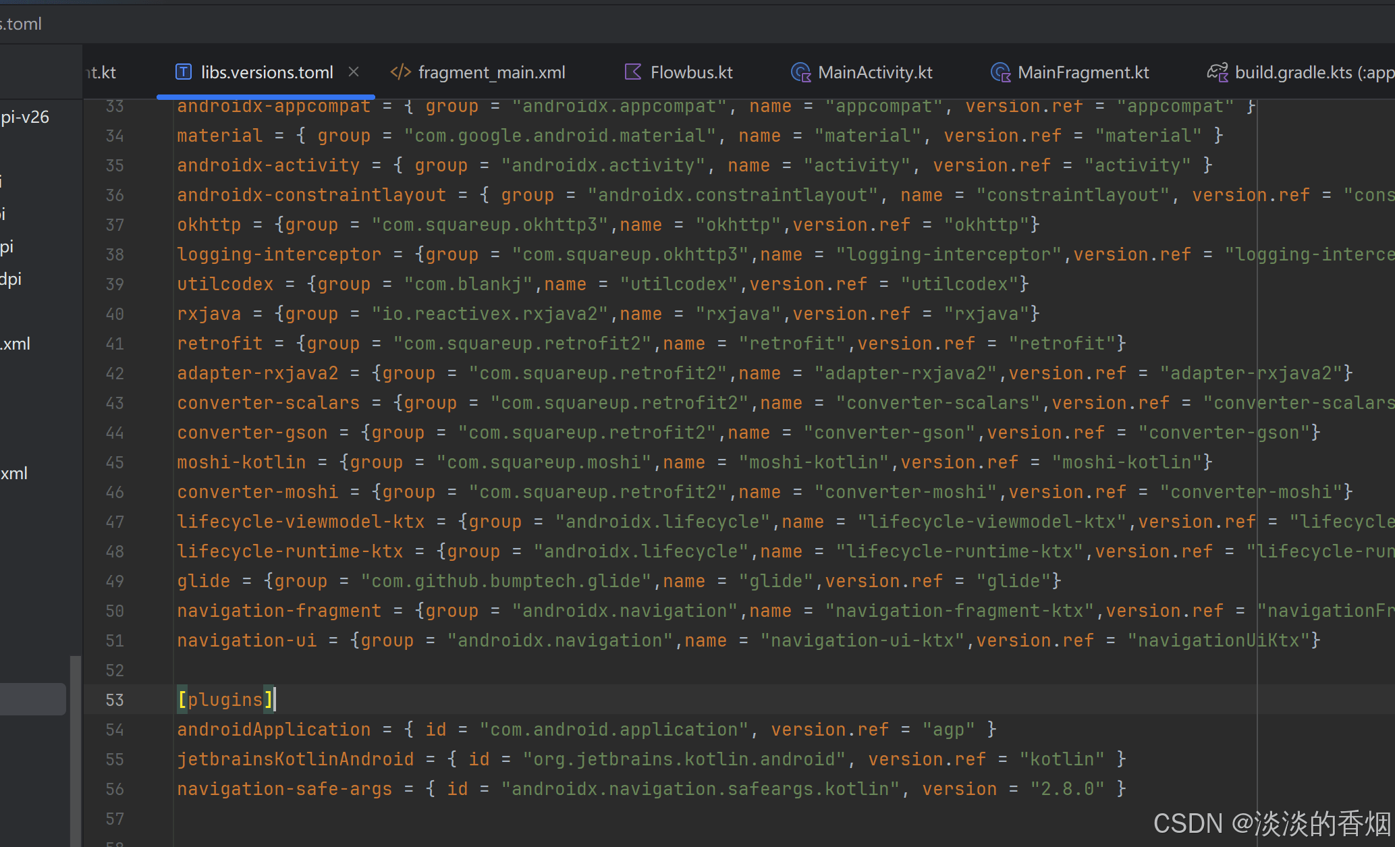Click the retrofit key on line 41

pyautogui.click(x=220, y=344)
